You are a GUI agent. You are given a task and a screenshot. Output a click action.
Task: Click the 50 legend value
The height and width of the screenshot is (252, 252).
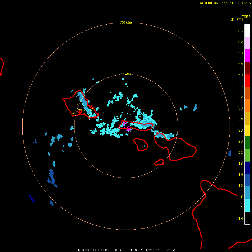(241, 75)
